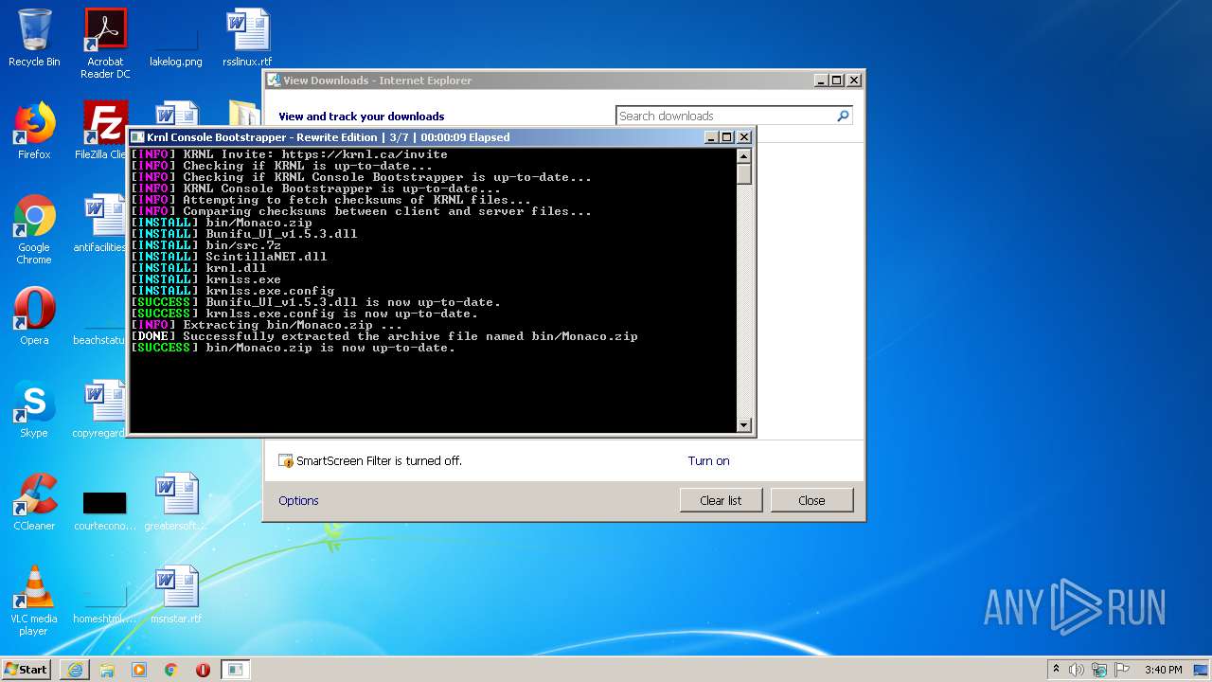The image size is (1212, 682).
Task: Select the greatersoft Word document icon
Action: coord(176,502)
